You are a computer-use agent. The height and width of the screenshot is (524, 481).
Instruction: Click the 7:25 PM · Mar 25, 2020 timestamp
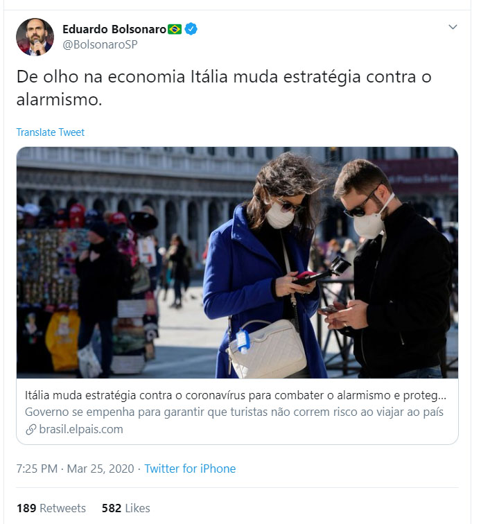point(76,469)
